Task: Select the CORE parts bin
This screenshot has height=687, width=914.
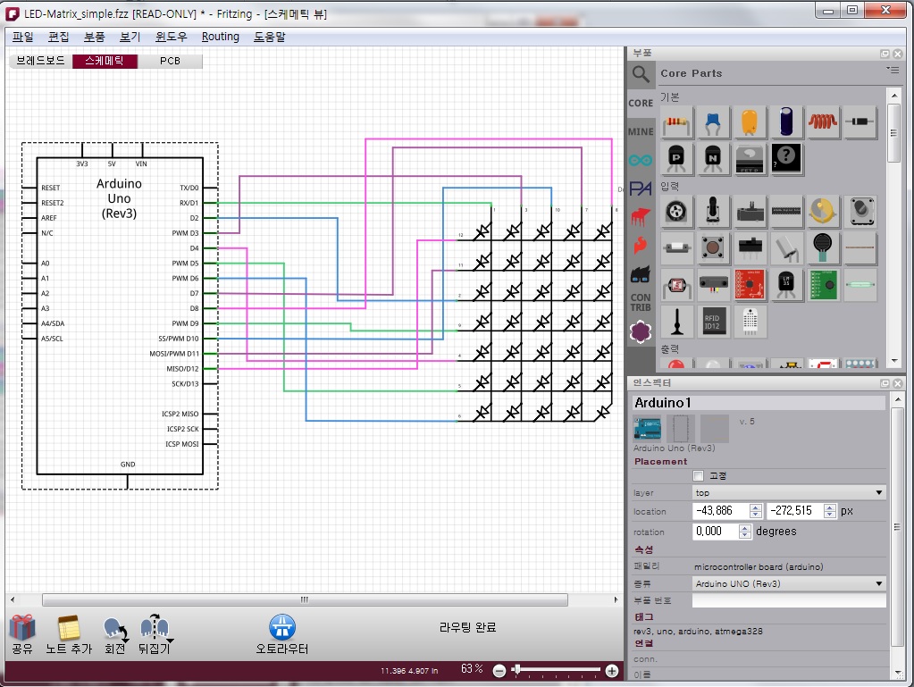Action: point(641,103)
